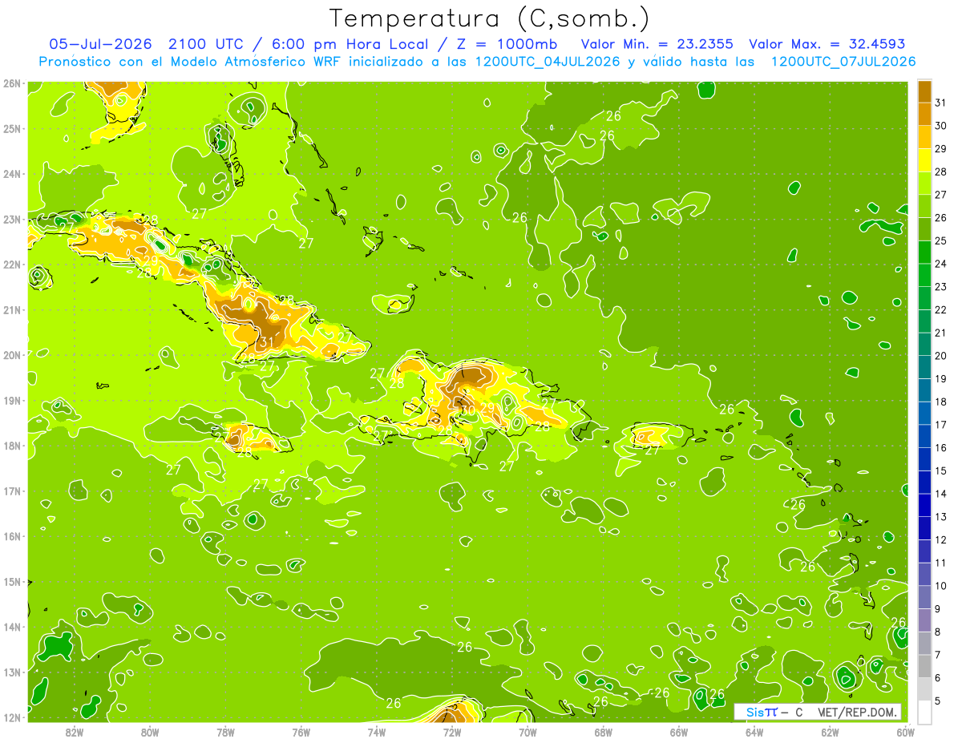Click the white legend swatch below 5
The height and width of the screenshot is (743, 962).
(924, 712)
